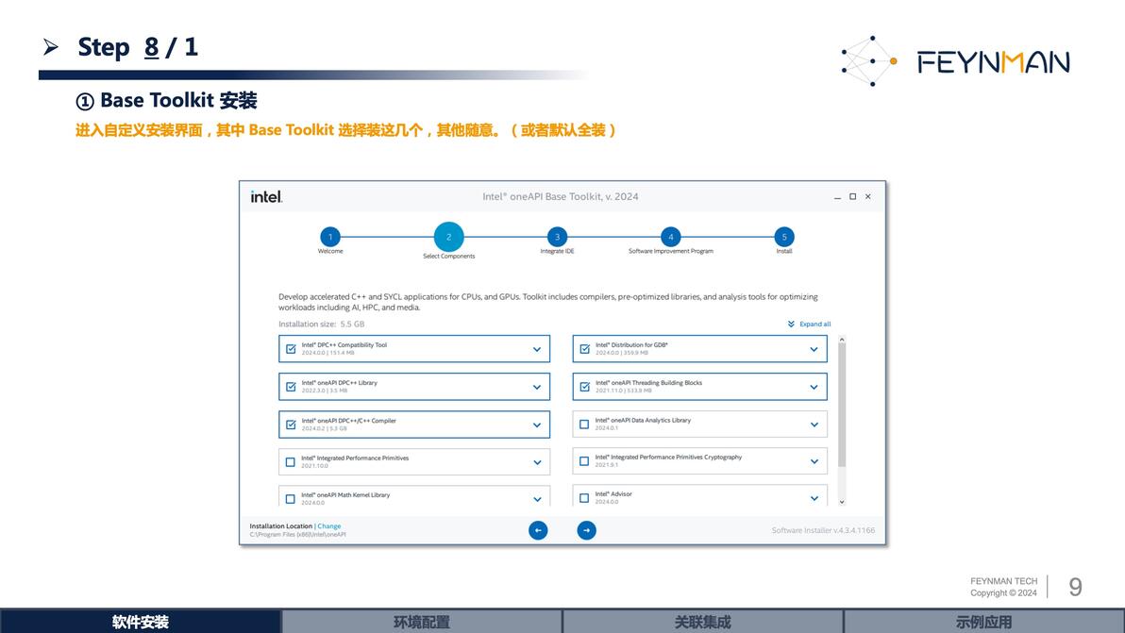Check Integrated Performance Primitives Cryptography box
Image resolution: width=1125 pixels, height=633 pixels.
click(x=584, y=461)
